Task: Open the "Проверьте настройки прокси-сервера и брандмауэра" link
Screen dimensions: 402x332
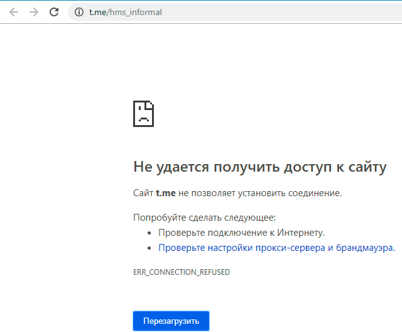Action: tap(276, 248)
